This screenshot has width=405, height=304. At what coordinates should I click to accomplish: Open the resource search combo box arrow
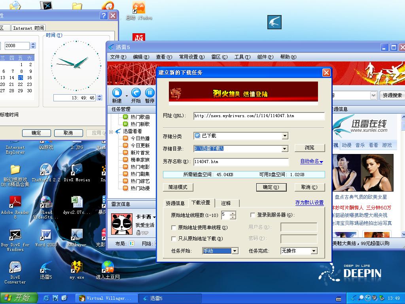click(x=373, y=95)
